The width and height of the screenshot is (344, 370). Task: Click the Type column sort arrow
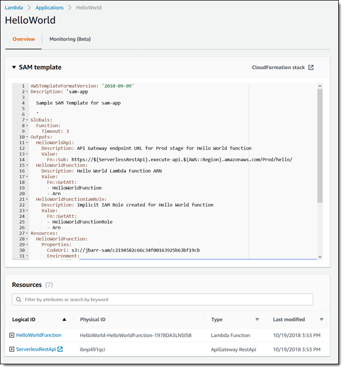click(x=257, y=319)
